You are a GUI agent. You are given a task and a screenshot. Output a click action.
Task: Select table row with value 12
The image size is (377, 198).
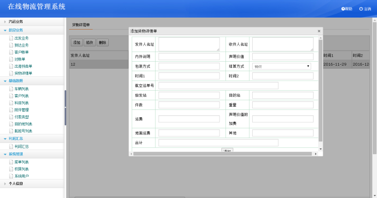pos(99,64)
